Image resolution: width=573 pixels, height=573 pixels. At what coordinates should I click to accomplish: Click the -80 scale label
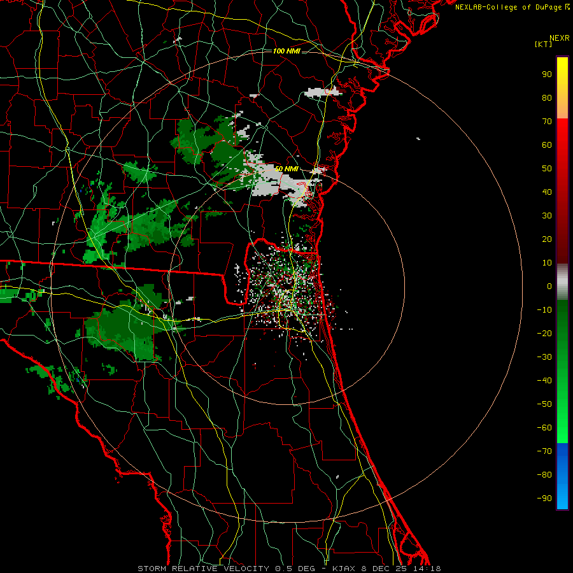click(x=544, y=475)
